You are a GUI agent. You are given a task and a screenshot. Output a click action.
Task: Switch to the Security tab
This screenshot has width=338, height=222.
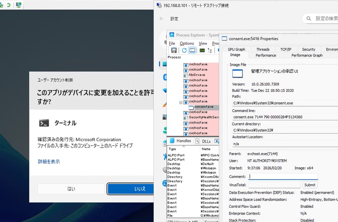tap(309, 49)
